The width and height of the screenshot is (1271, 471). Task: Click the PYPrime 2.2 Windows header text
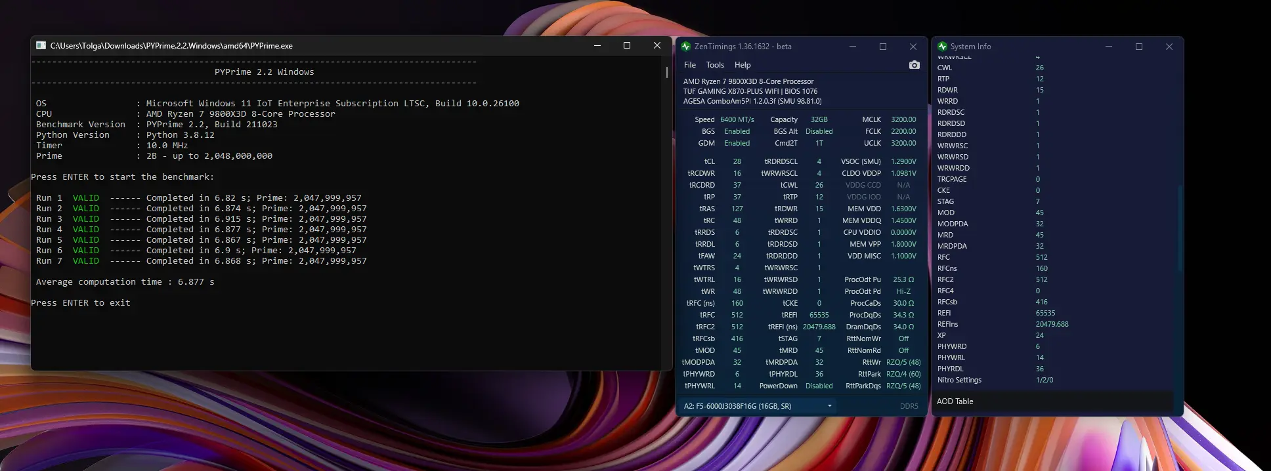pyautogui.click(x=264, y=72)
